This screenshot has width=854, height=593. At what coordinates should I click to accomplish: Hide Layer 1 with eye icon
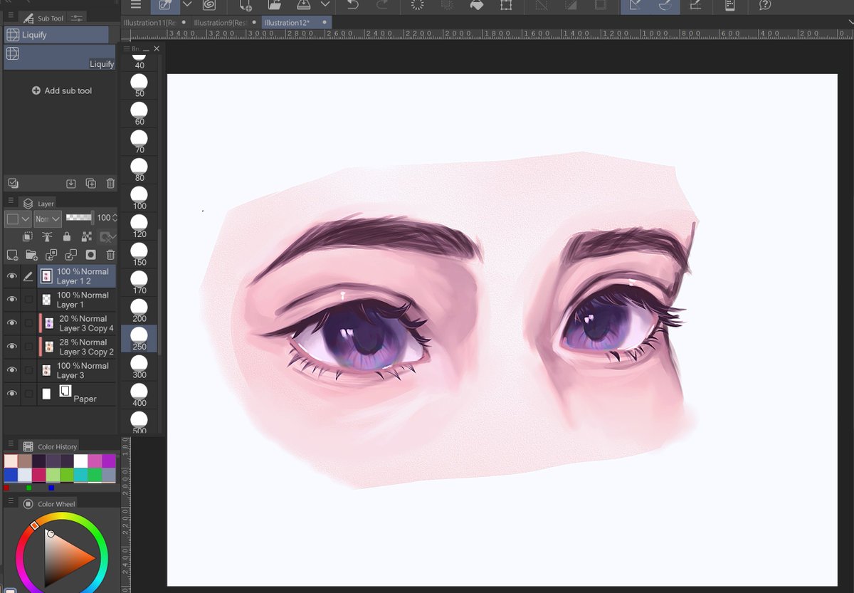click(11, 300)
